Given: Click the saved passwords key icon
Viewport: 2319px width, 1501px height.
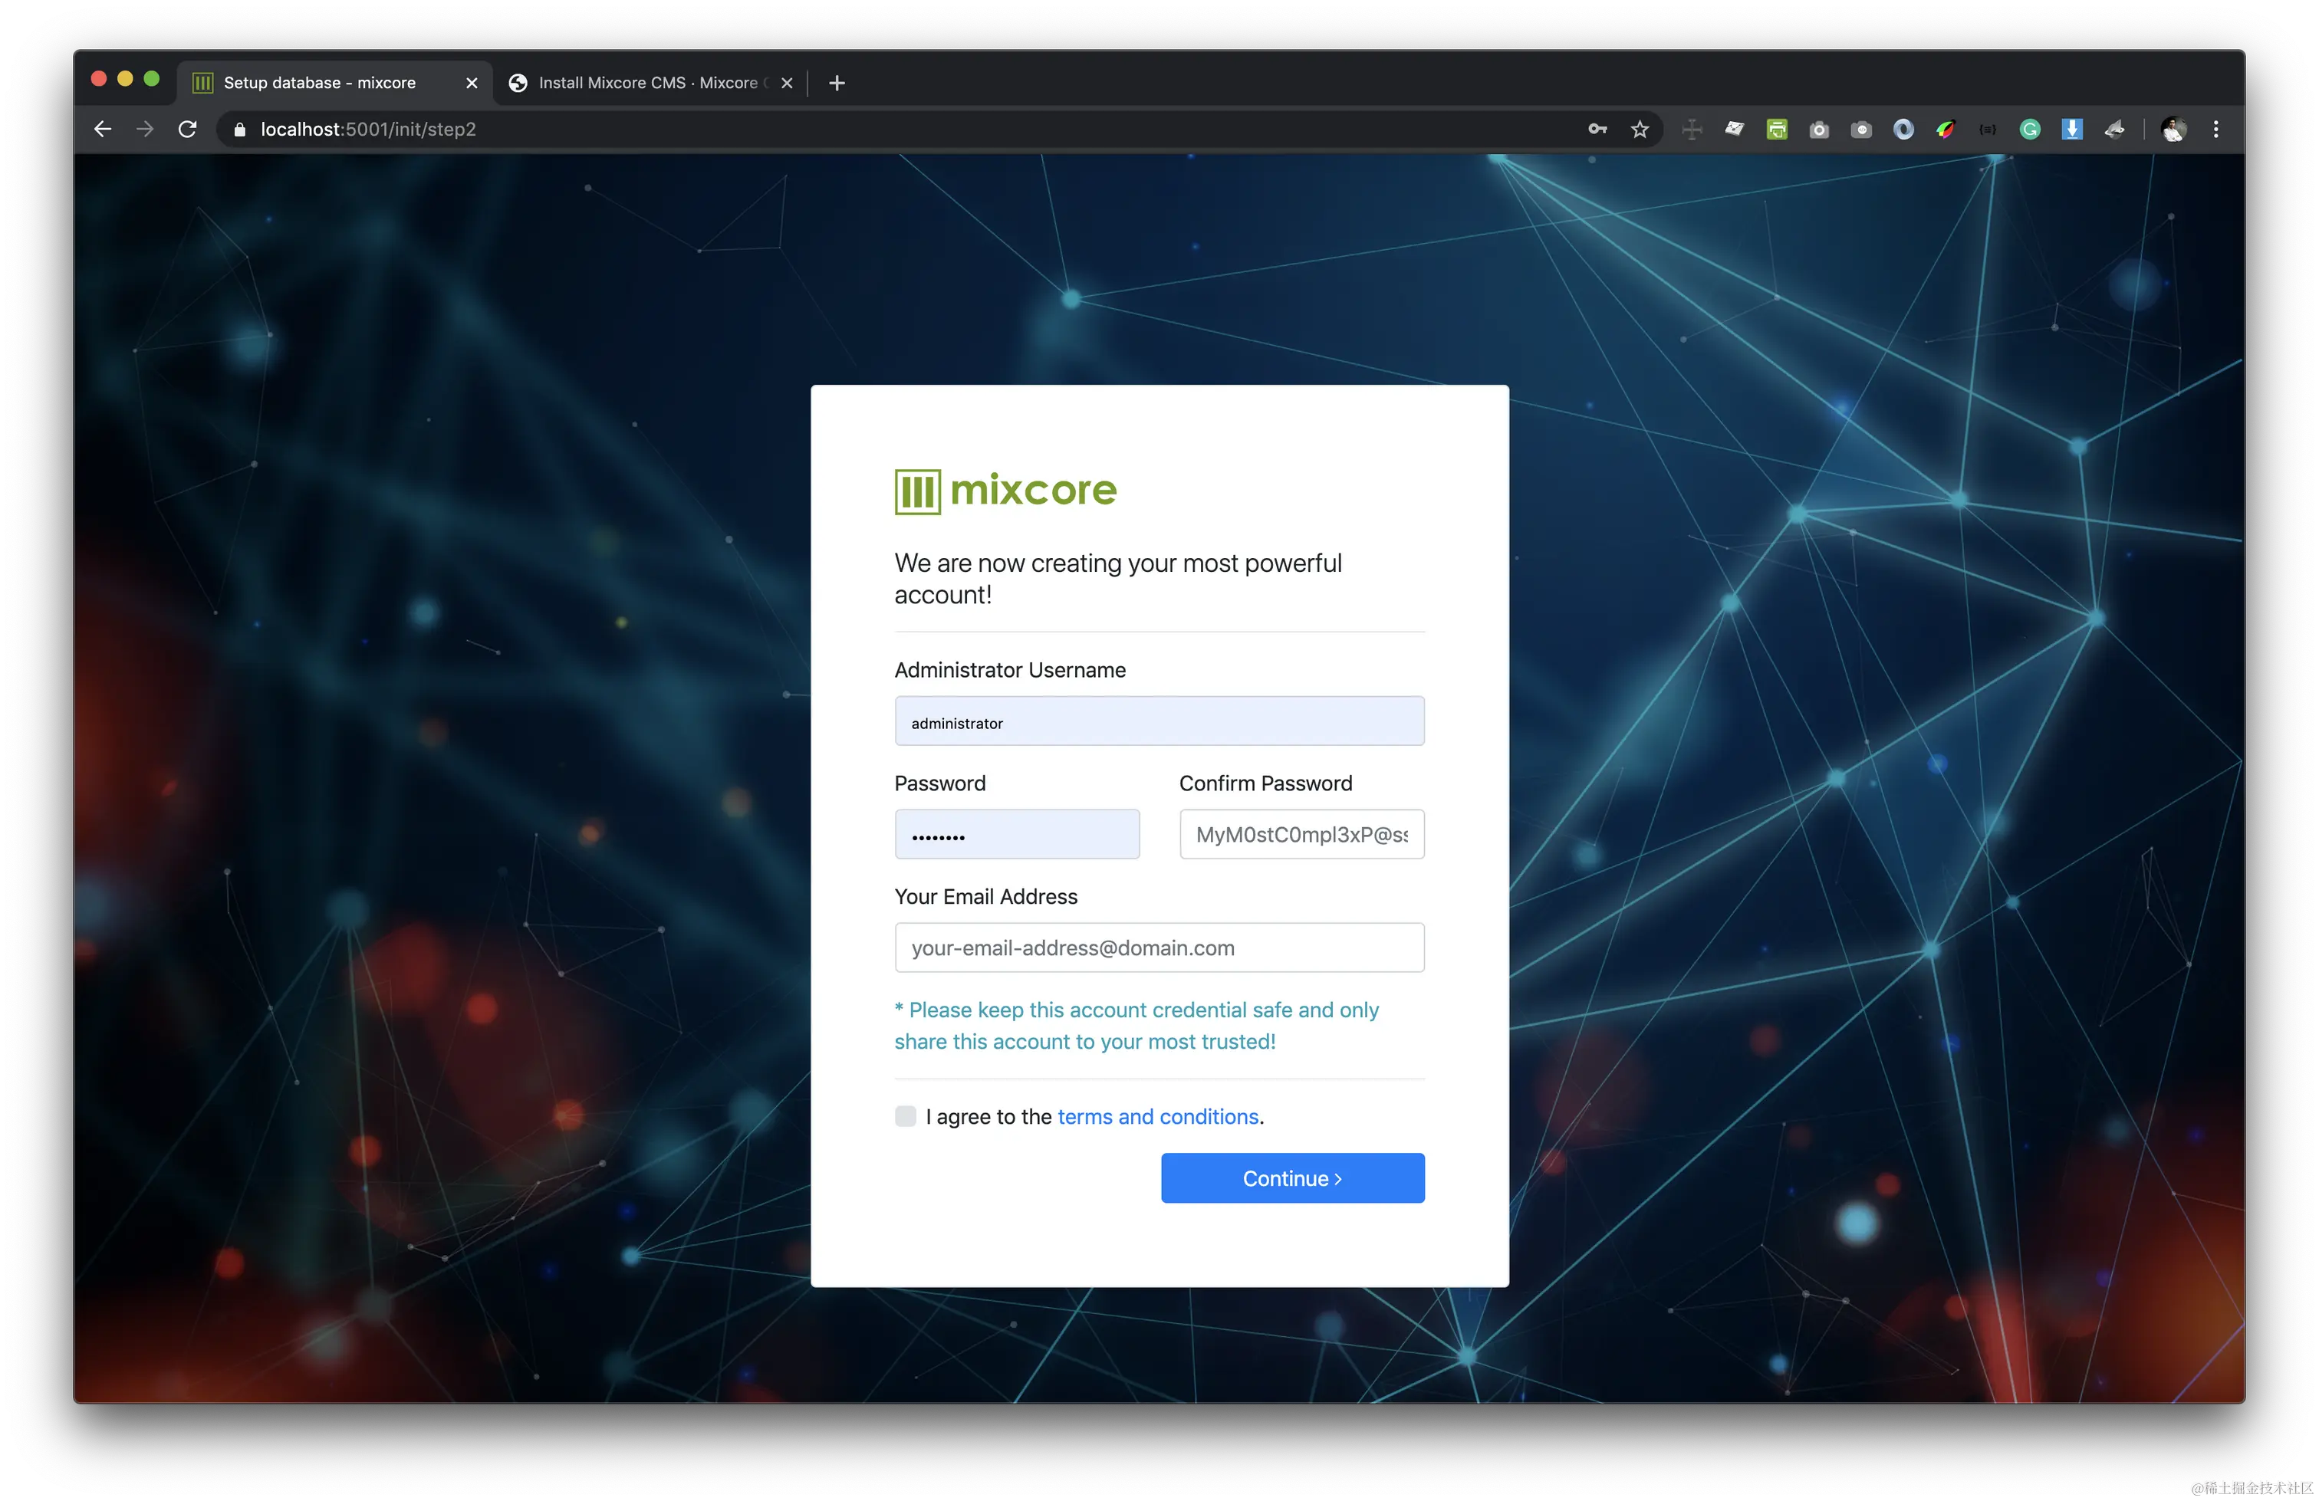Looking at the screenshot, I should click(x=1597, y=129).
